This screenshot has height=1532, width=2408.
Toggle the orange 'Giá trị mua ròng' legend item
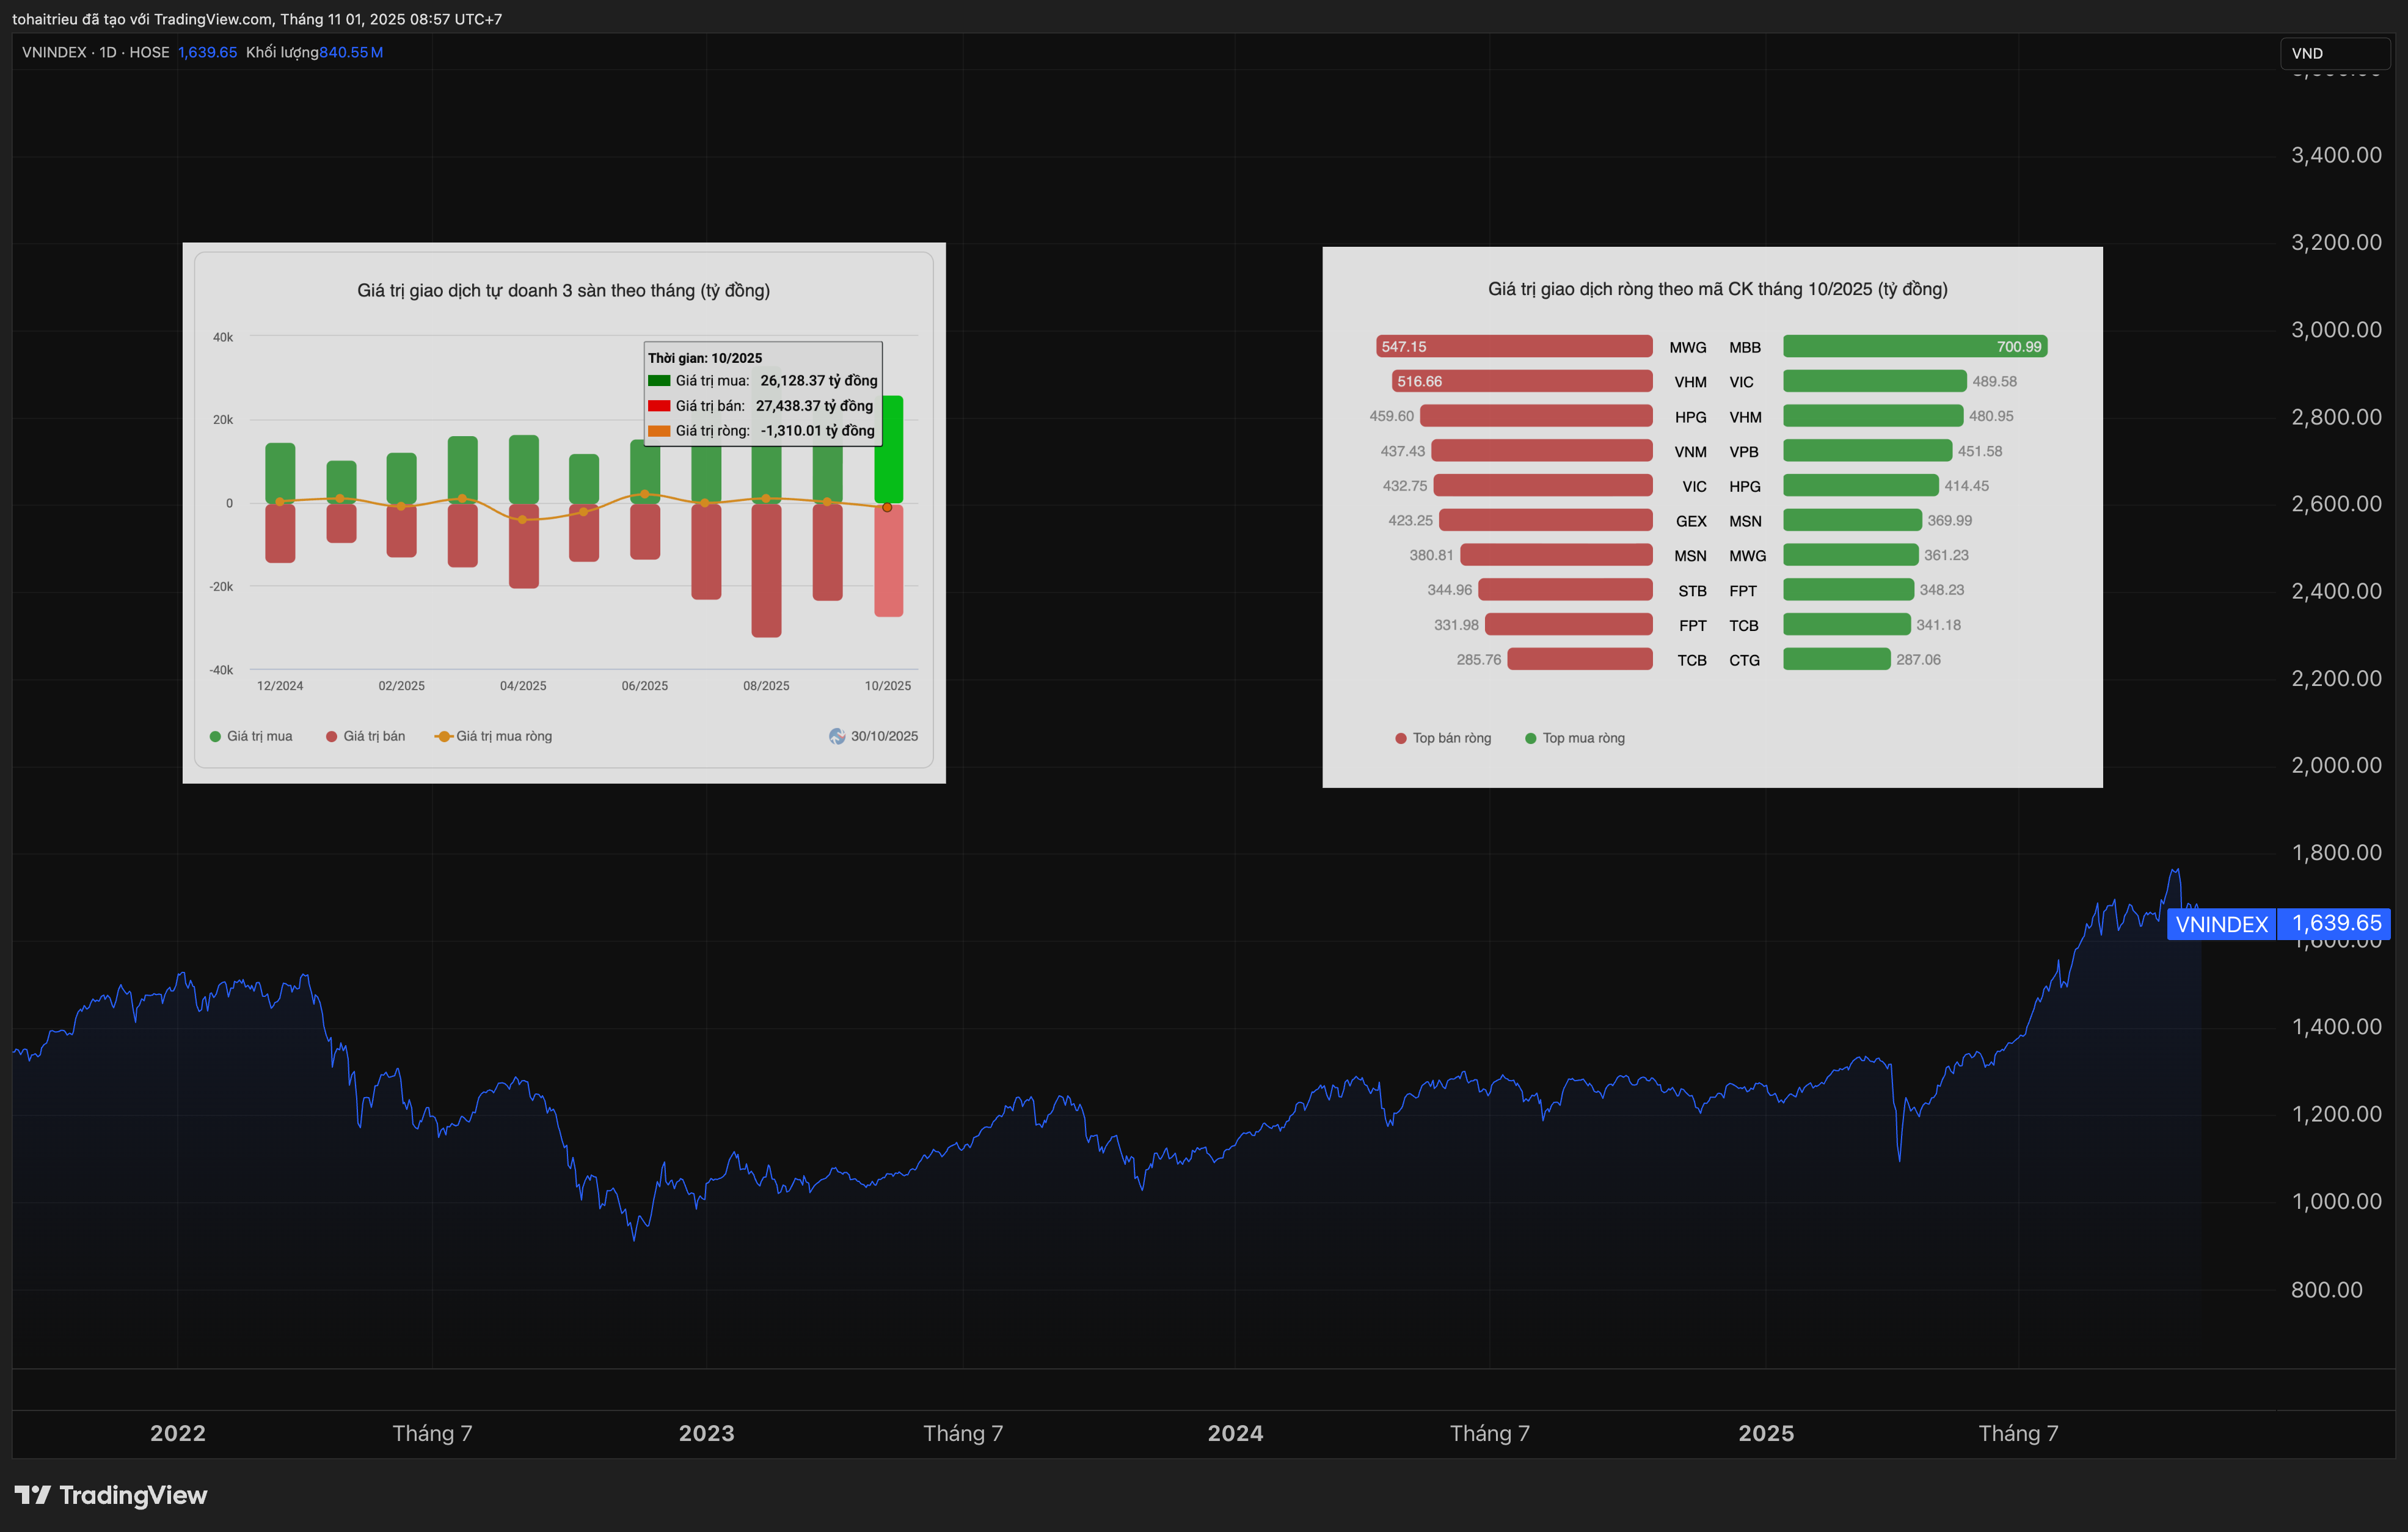493,736
